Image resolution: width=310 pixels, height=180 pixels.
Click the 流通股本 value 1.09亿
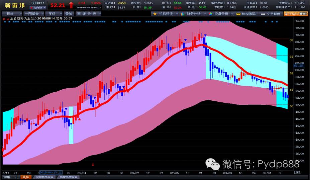pos(264,7)
